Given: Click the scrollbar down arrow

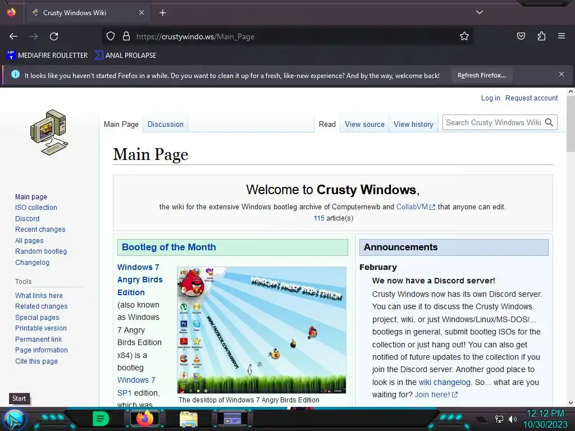Looking at the screenshot, I should [x=571, y=403].
